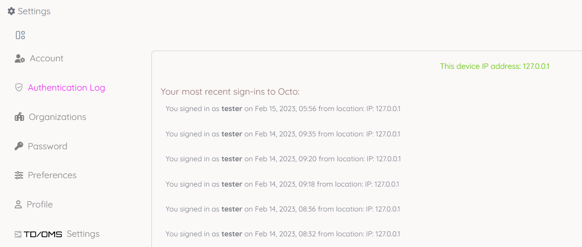The image size is (582, 247).
Task: Click the Authentication Log shield icon
Action: (x=19, y=88)
